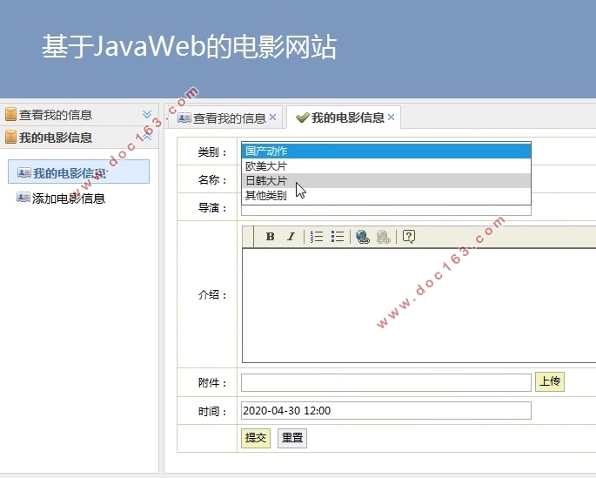596x478 pixels.
Task: Open 我的电影信息 in the sidebar
Action: pyautogui.click(x=78, y=172)
